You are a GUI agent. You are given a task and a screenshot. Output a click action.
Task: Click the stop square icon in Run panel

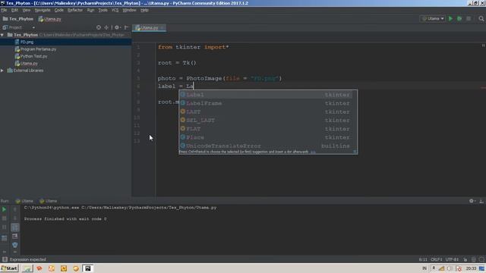pyautogui.click(x=5, y=218)
